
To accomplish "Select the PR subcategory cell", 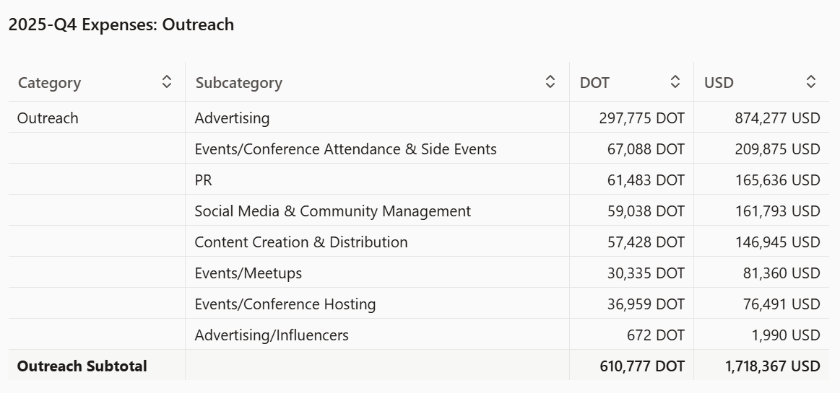I will 204,180.
